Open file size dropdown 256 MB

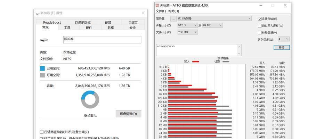pos(188,32)
